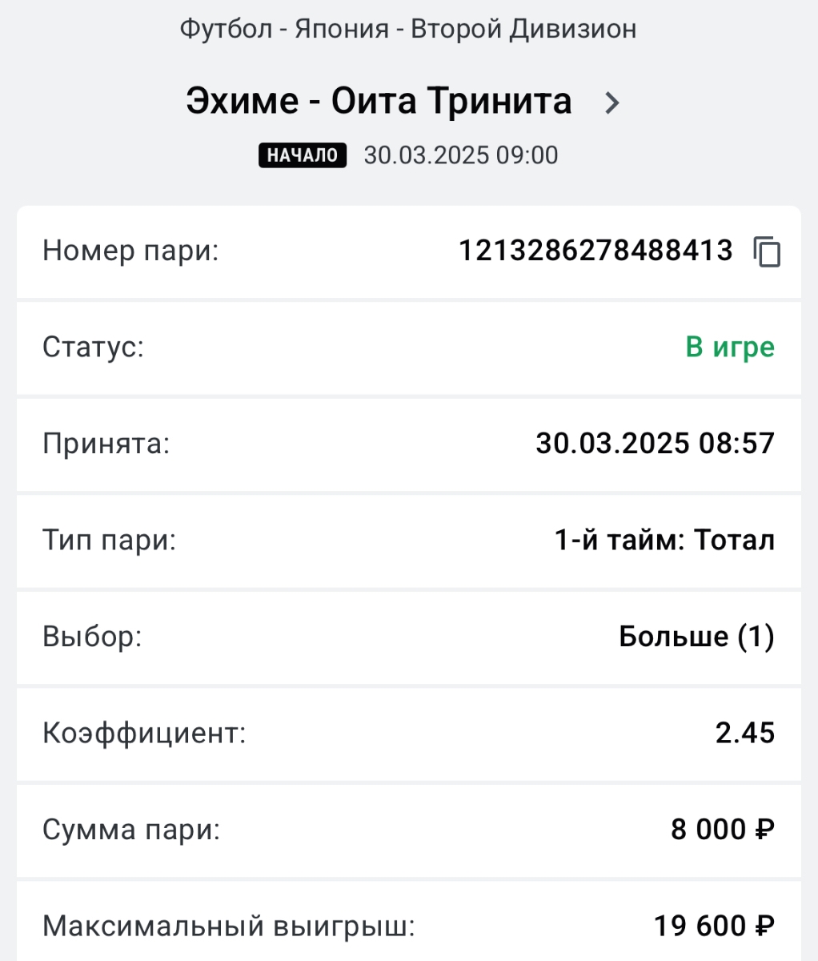This screenshot has width=818, height=961.
Task: Tap the Статус row label
Action: 93,348
